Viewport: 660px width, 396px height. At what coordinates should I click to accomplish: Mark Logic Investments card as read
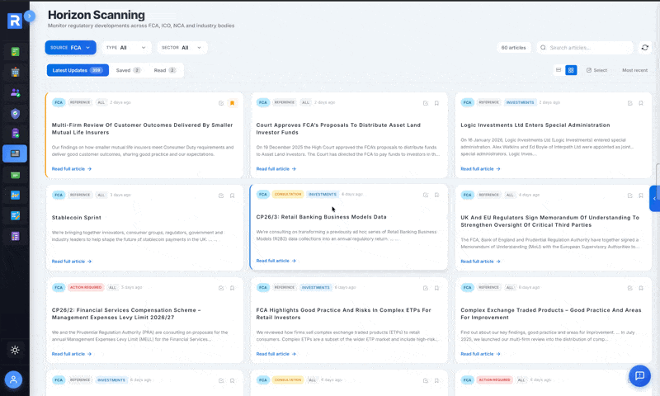(x=630, y=103)
